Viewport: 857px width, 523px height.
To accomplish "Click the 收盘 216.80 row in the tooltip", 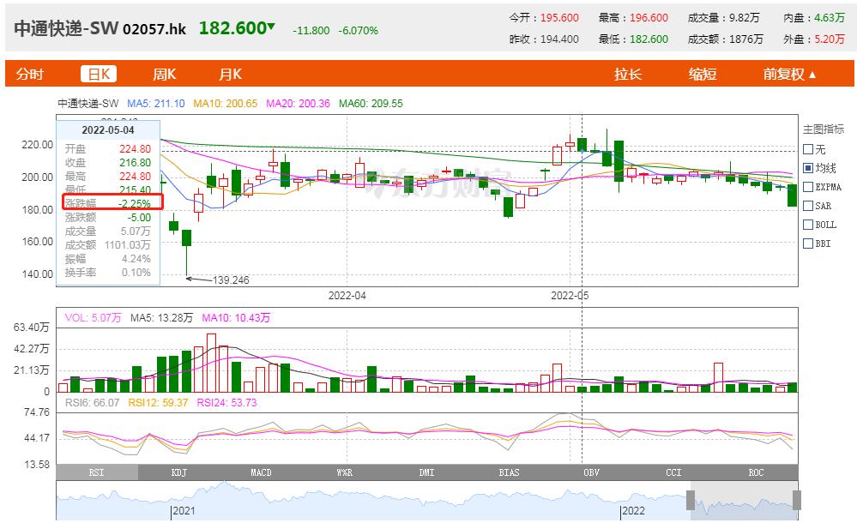I will tap(108, 162).
